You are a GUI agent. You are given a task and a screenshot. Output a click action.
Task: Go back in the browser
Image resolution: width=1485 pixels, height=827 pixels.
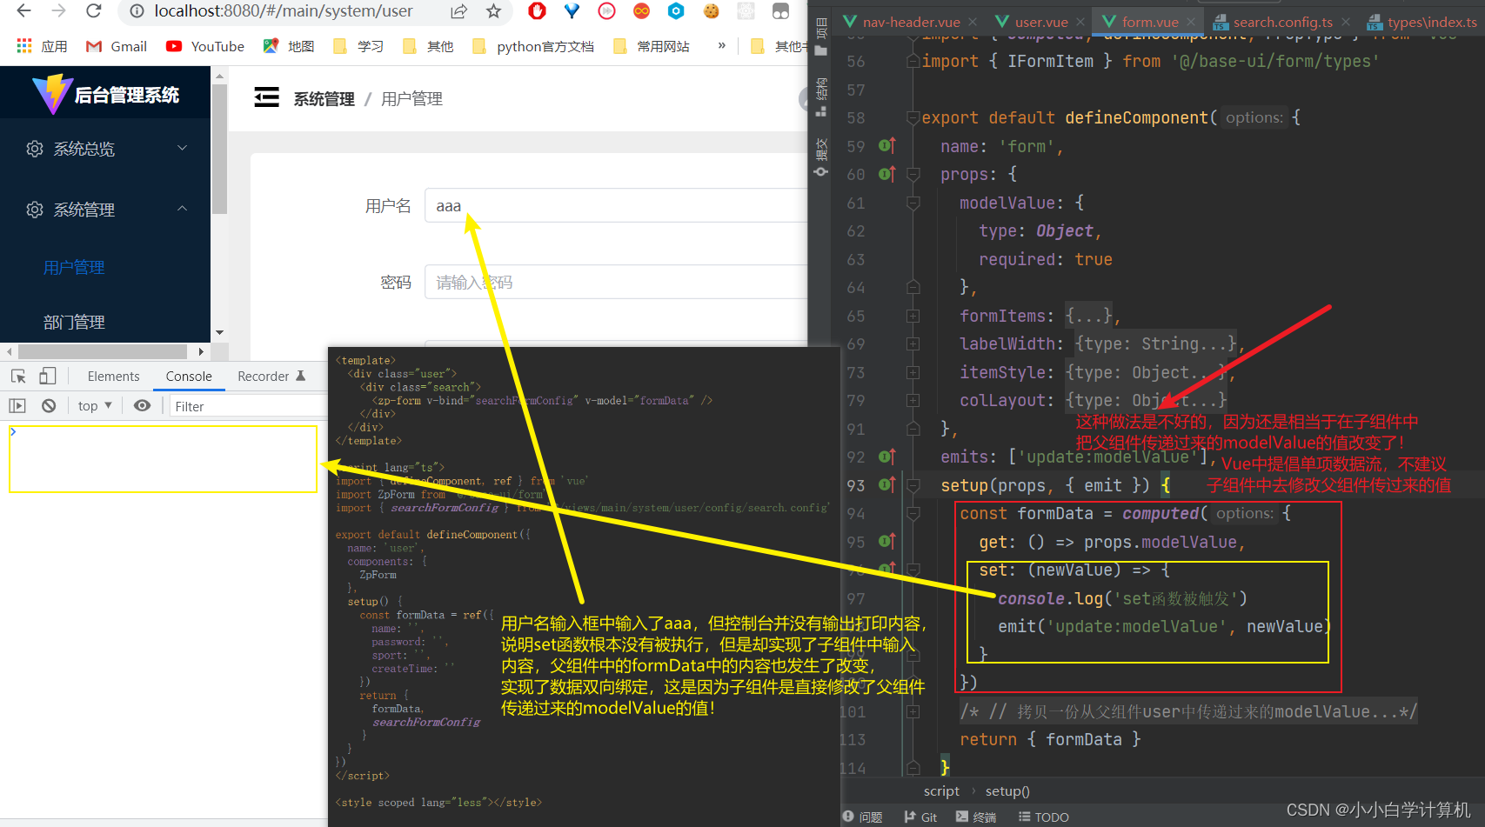(23, 10)
